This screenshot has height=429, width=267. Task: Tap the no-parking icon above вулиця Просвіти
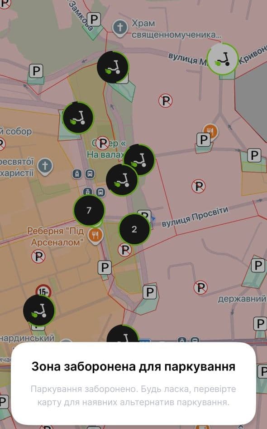[198, 186]
